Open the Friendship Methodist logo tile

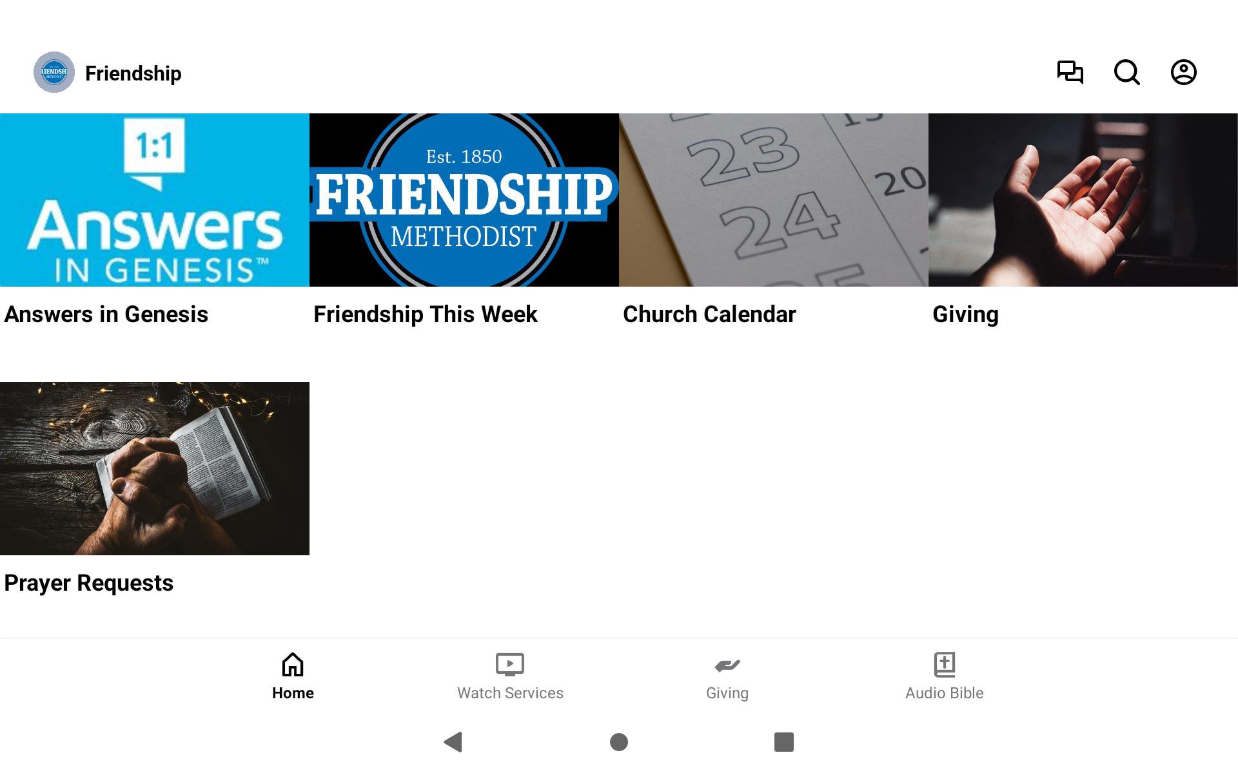(464, 200)
